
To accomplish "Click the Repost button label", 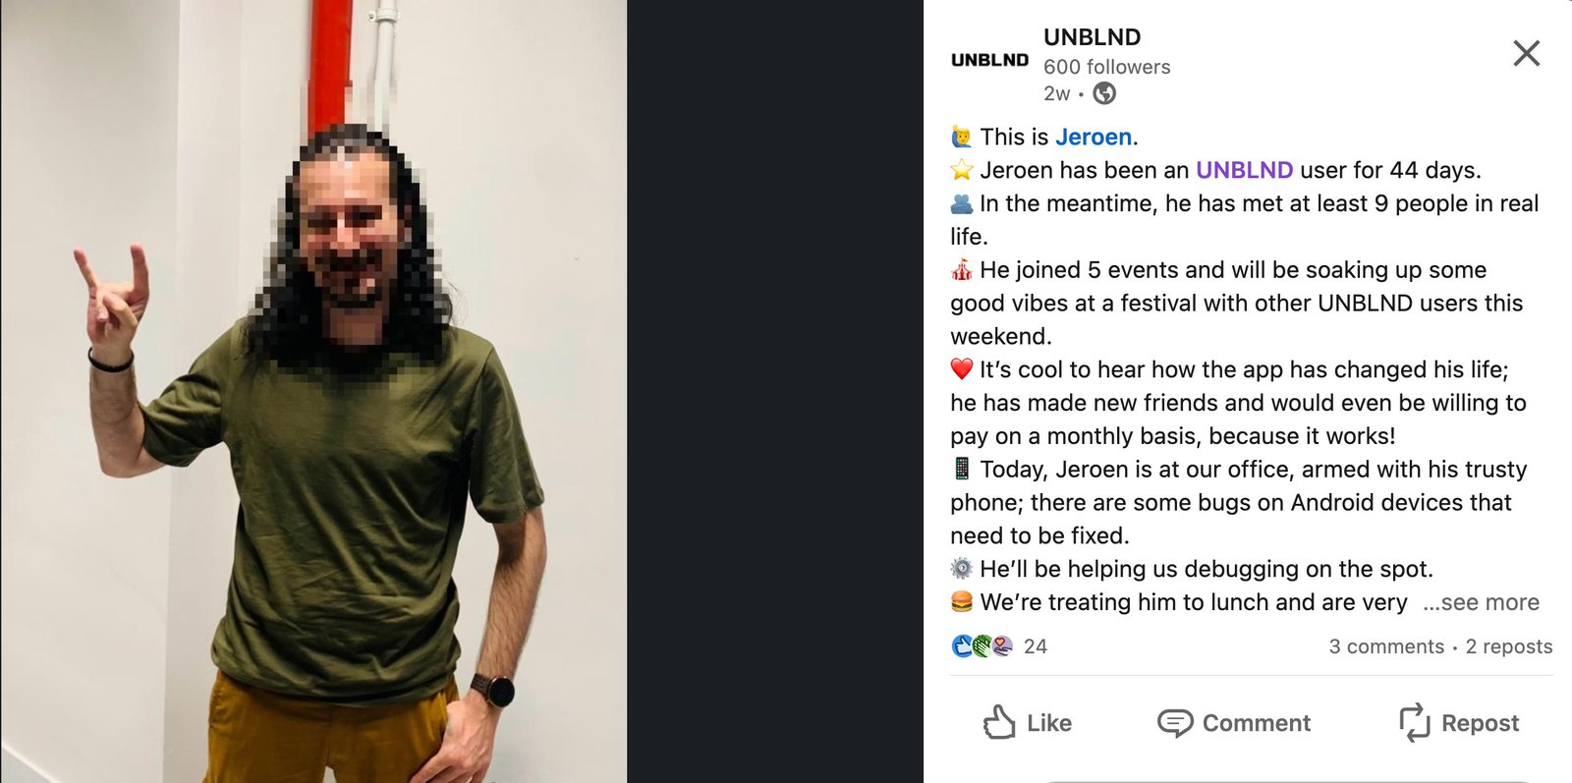I will point(1480,723).
